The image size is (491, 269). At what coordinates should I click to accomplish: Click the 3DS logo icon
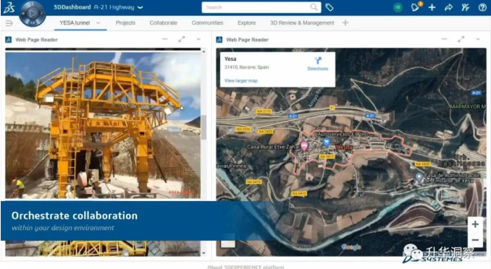coord(9,7)
